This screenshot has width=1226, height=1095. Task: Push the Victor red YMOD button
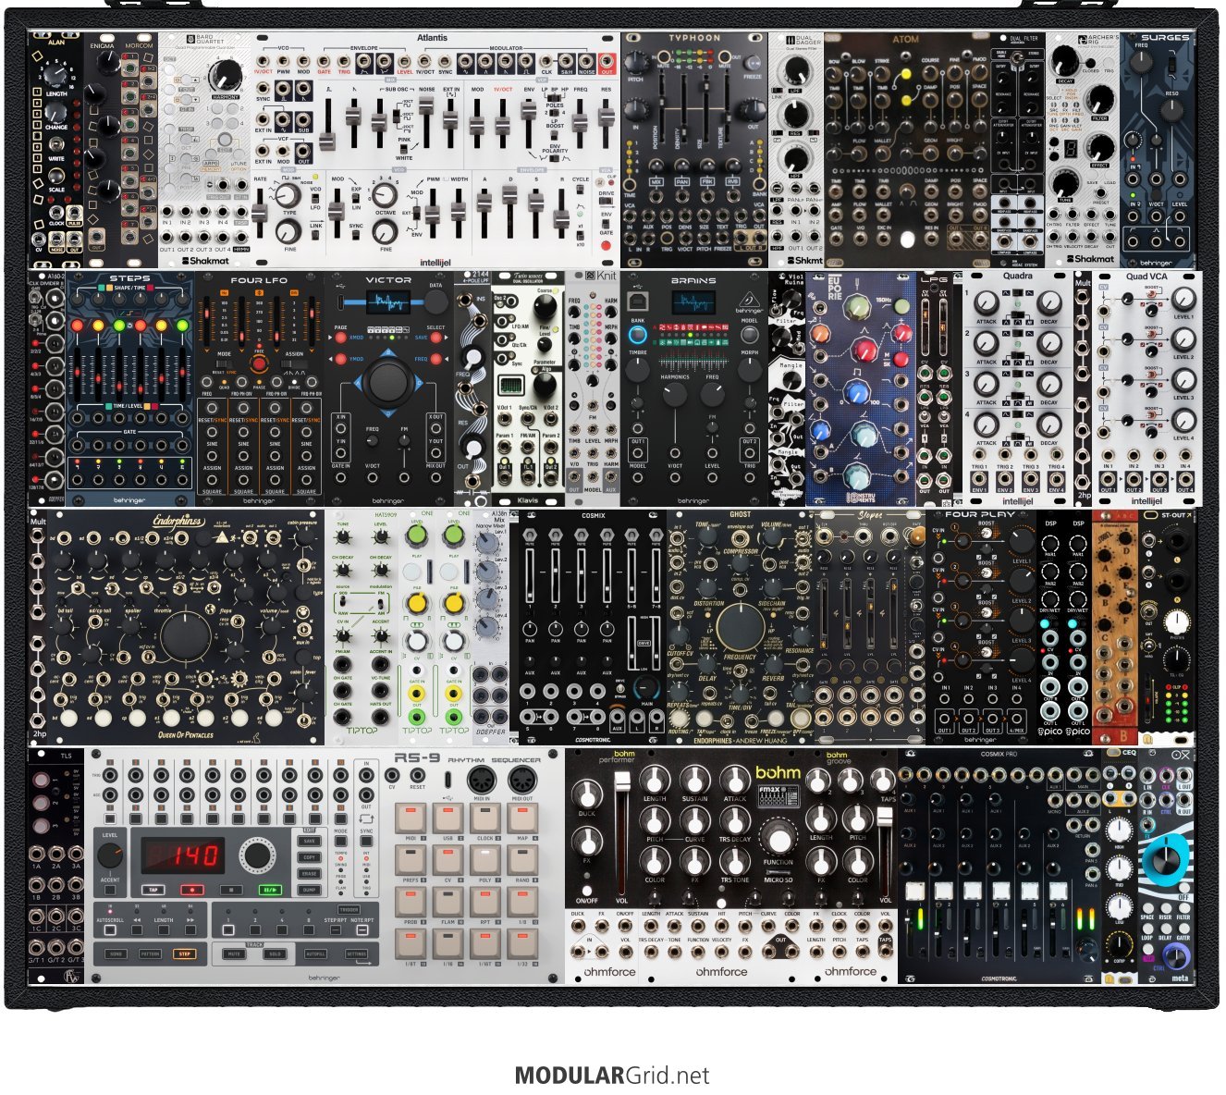coord(343,359)
